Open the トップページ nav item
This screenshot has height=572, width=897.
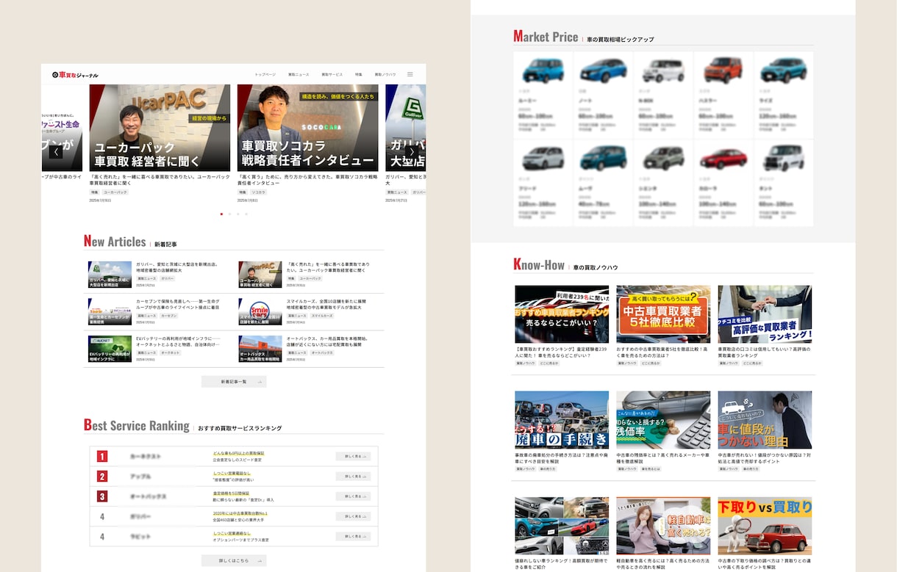pyautogui.click(x=265, y=75)
